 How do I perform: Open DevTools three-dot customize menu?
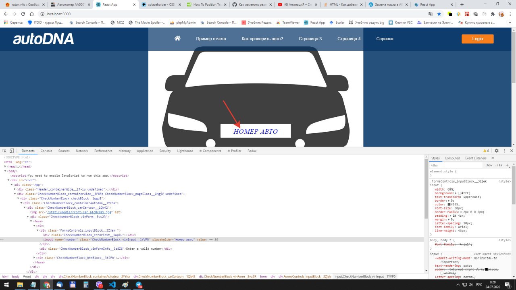pos(504,151)
